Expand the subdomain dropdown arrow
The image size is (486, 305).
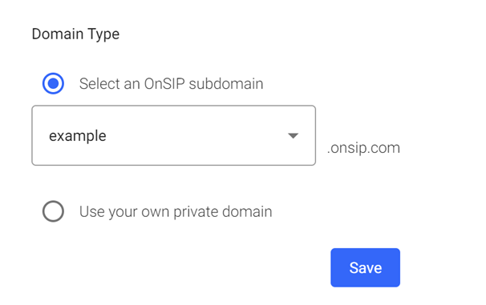[x=293, y=135]
